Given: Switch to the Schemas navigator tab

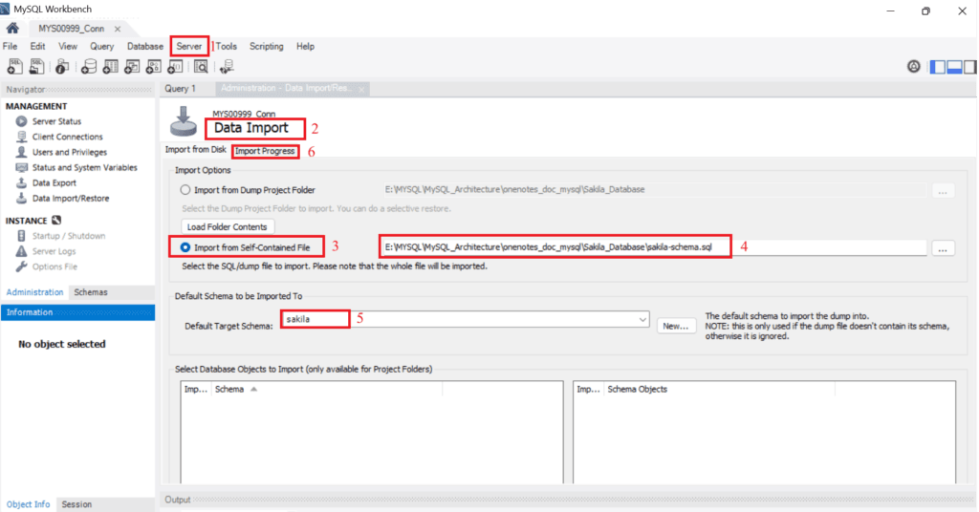Looking at the screenshot, I should (x=91, y=292).
